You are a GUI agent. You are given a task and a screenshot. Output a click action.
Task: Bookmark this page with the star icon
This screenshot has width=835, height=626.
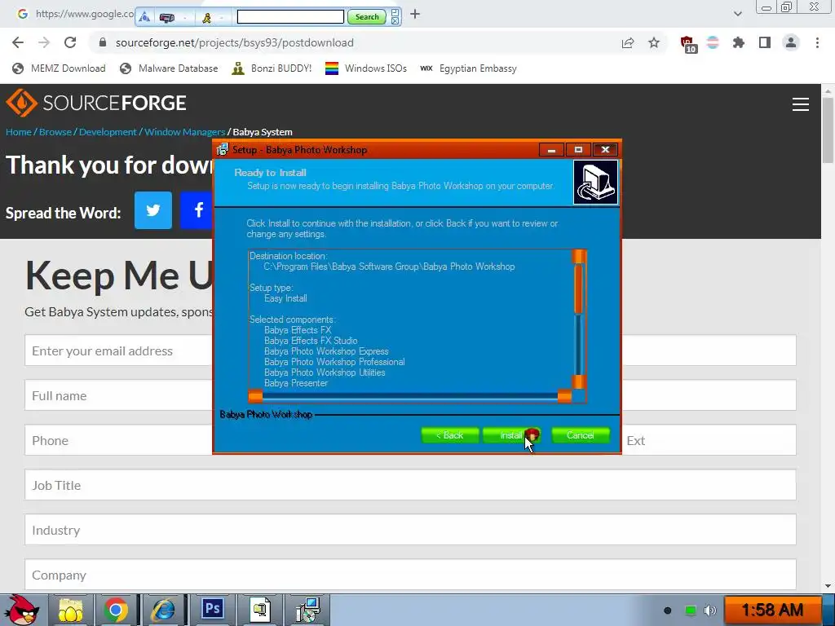654,42
